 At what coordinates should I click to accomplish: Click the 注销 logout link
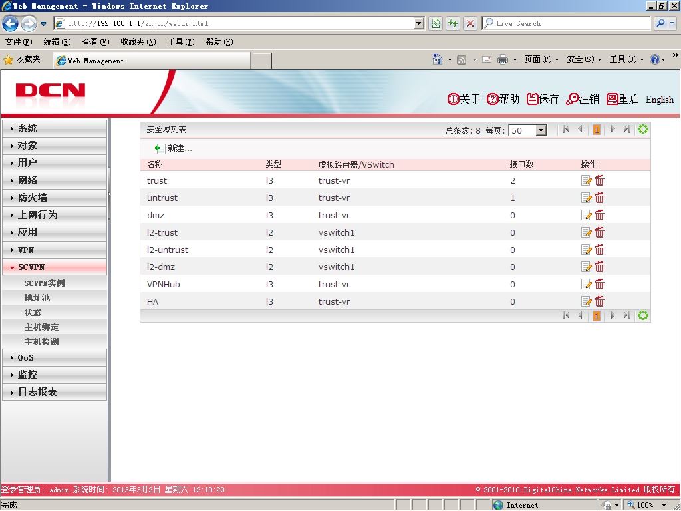tap(583, 99)
